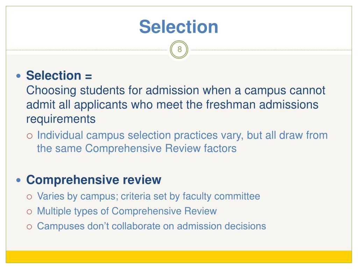Click the hollow bullet before 'Campuses don't collaborate'

pyautogui.click(x=29, y=227)
